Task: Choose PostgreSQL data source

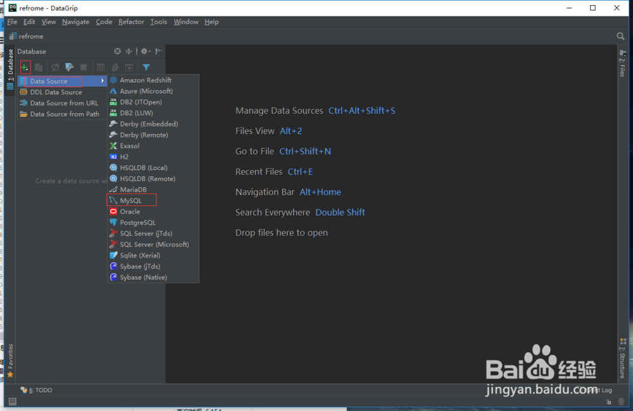Action: 153,222
